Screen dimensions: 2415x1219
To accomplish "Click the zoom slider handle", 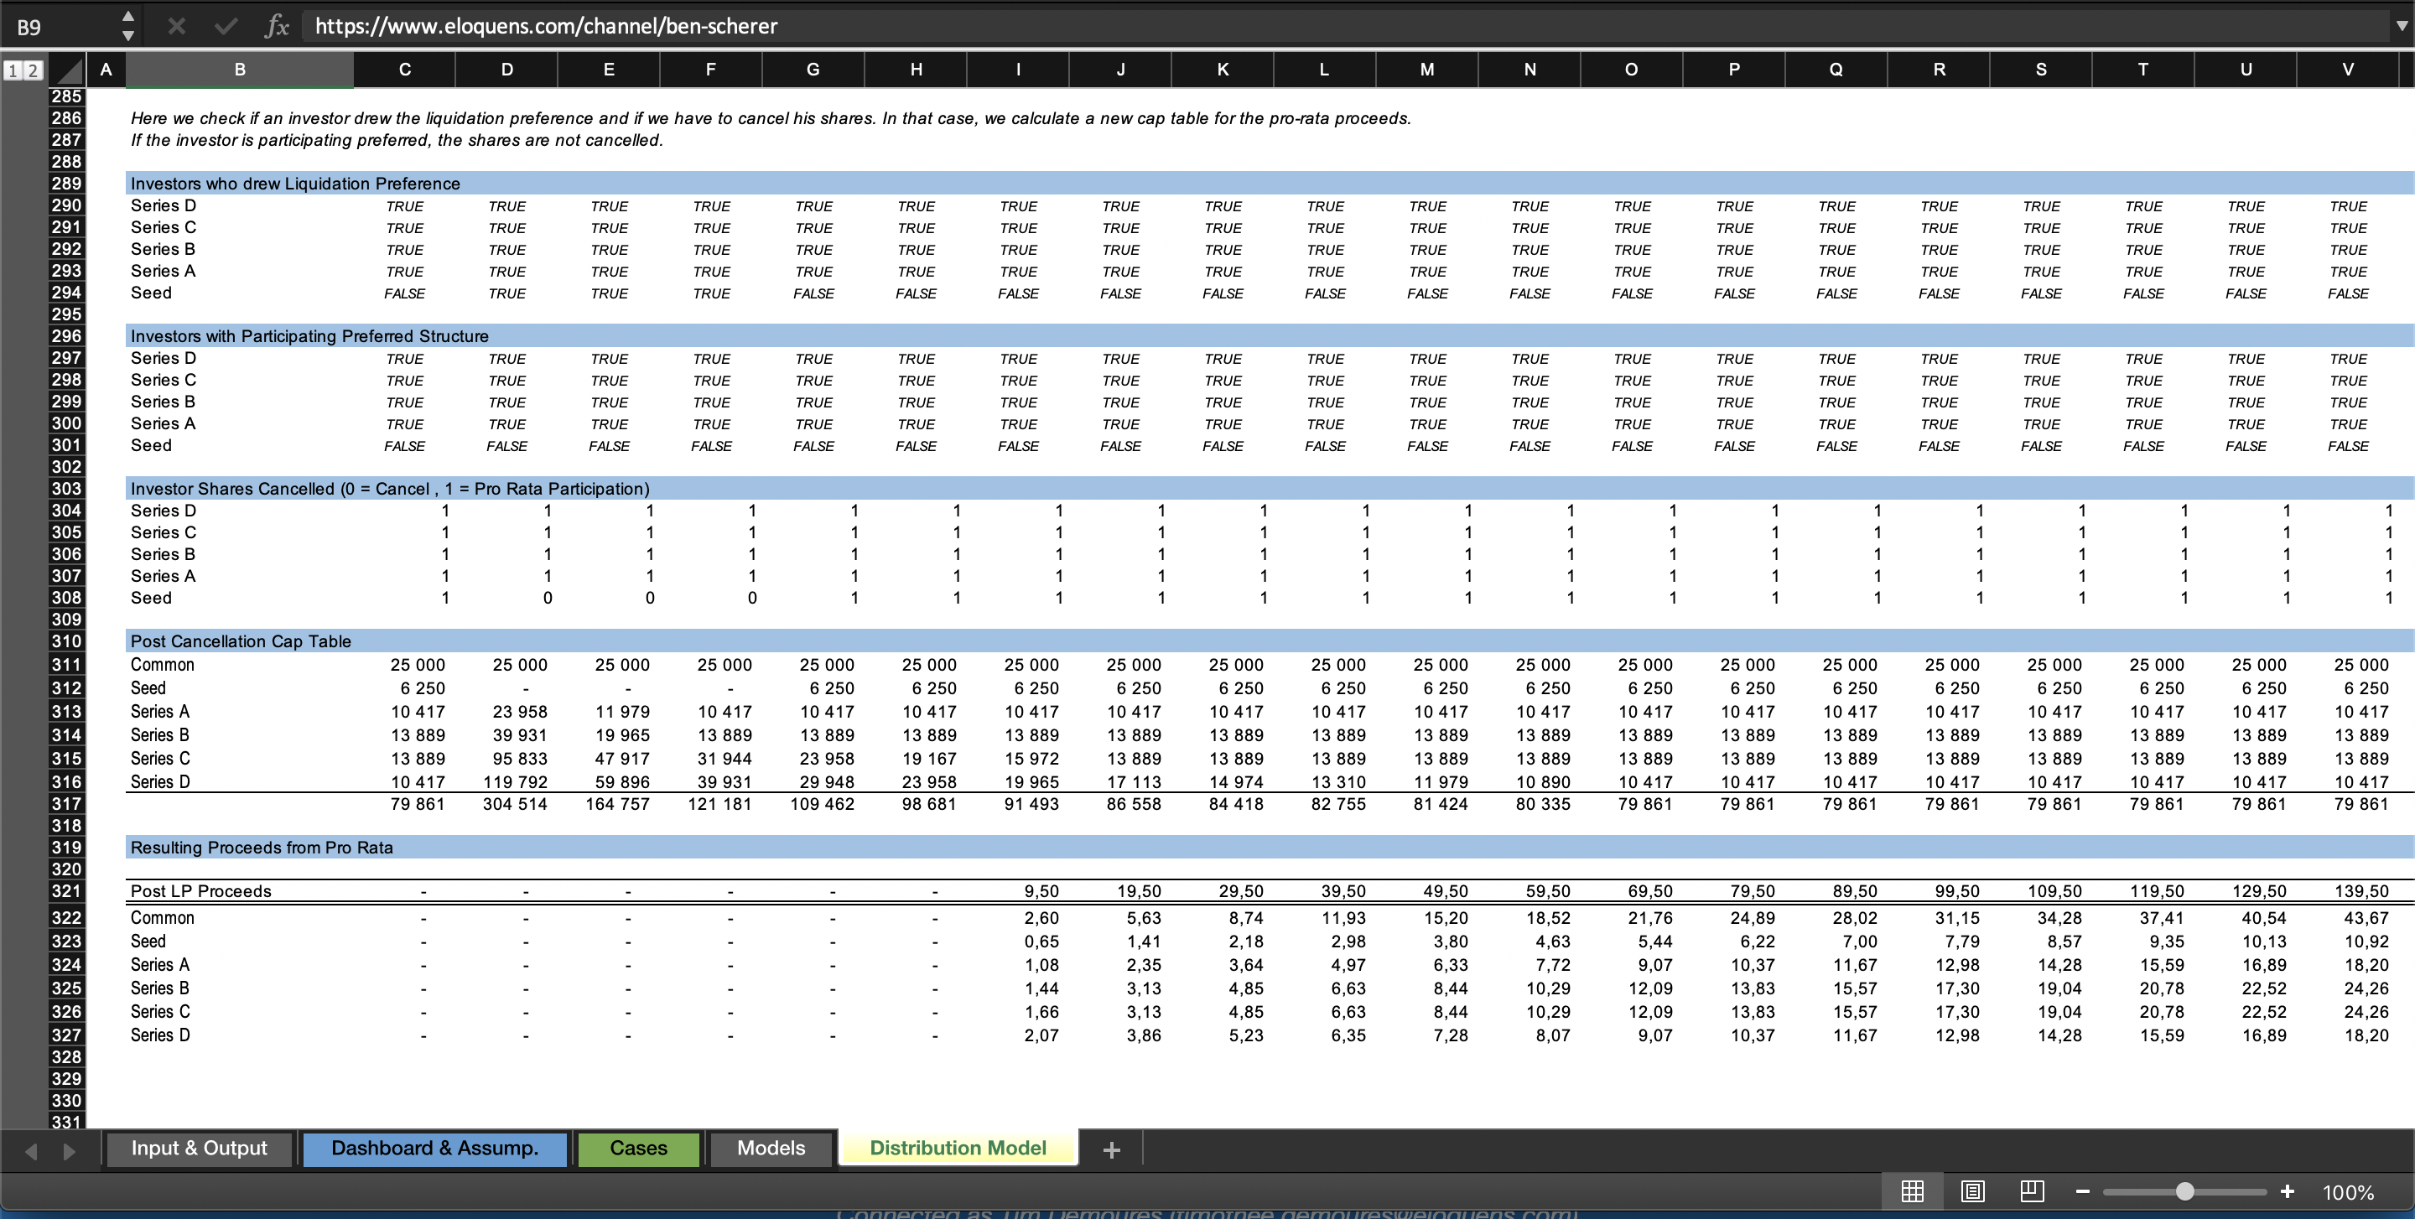I will pos(2185,1190).
